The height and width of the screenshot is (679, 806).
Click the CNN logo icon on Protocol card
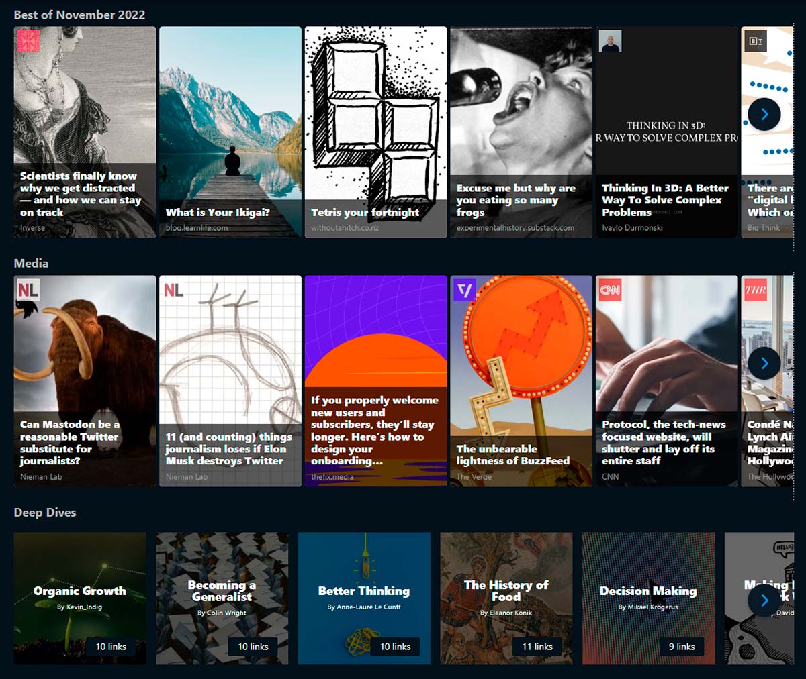pos(610,290)
